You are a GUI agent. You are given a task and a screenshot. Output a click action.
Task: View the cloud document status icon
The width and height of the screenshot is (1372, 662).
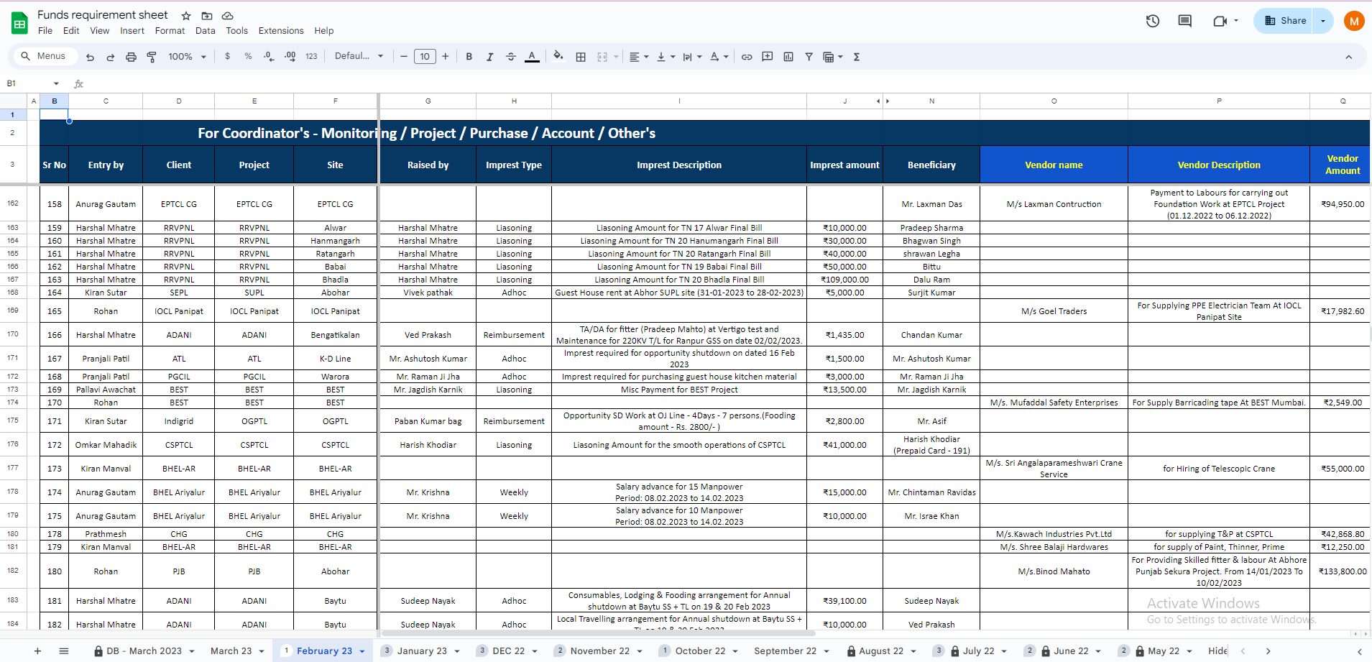click(227, 16)
